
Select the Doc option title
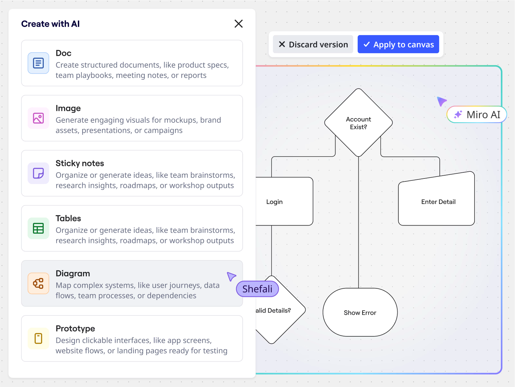tap(64, 53)
